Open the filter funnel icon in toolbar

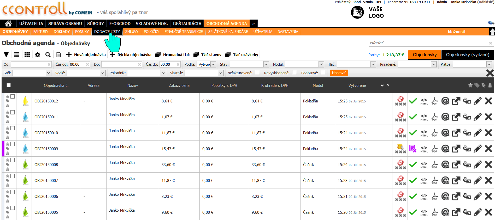coord(6,55)
